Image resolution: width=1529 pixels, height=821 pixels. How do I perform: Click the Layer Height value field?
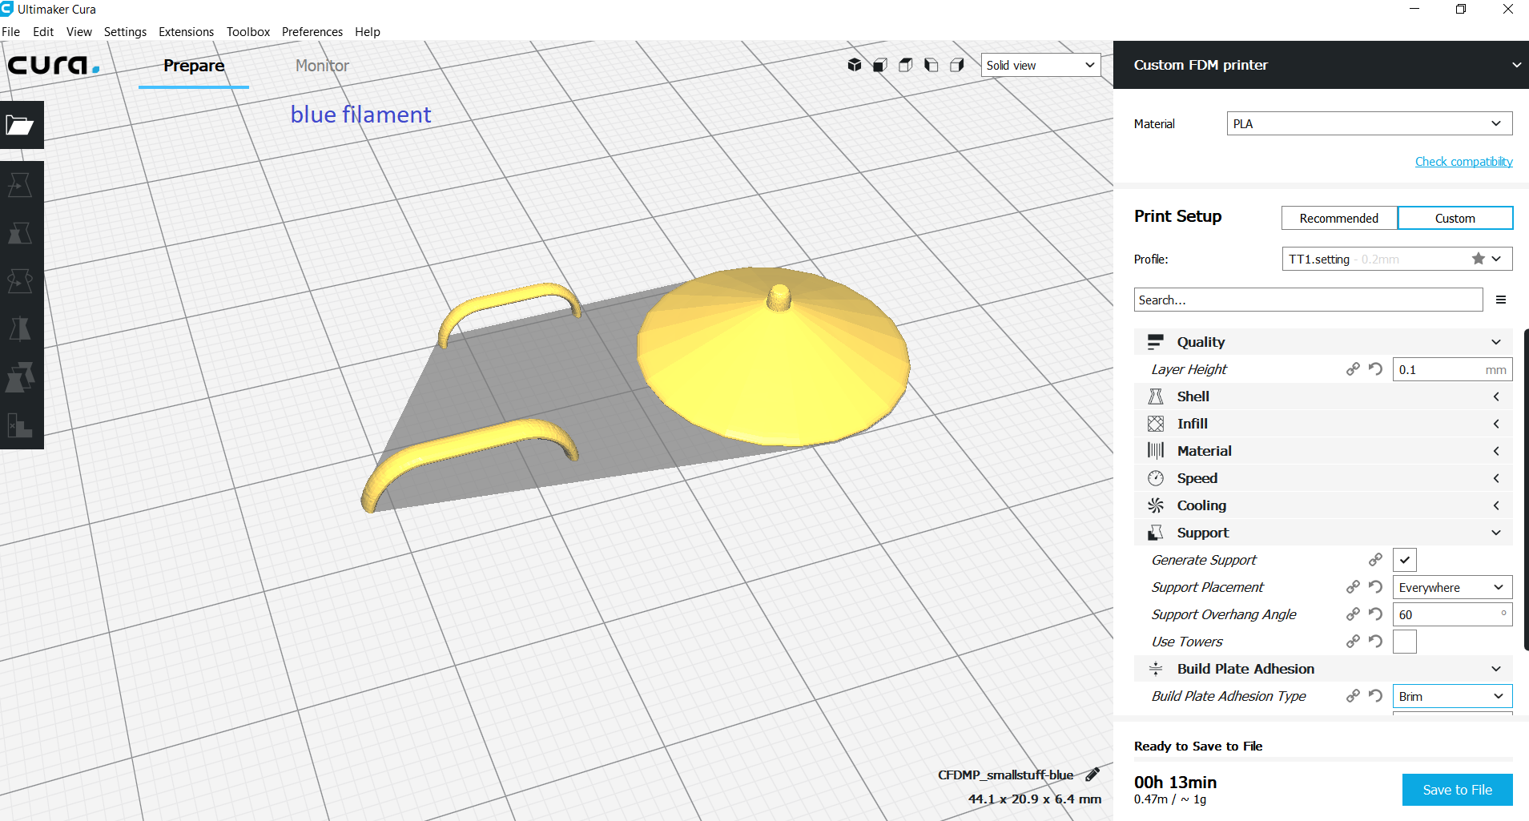(x=1452, y=369)
